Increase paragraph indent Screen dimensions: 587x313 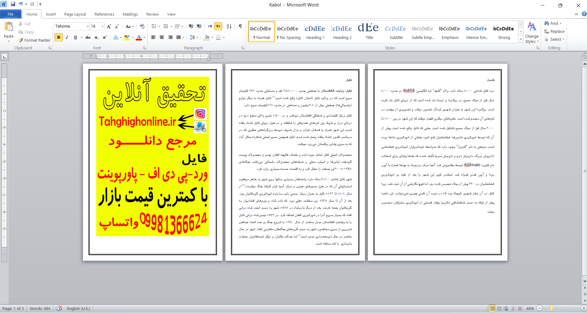point(199,26)
